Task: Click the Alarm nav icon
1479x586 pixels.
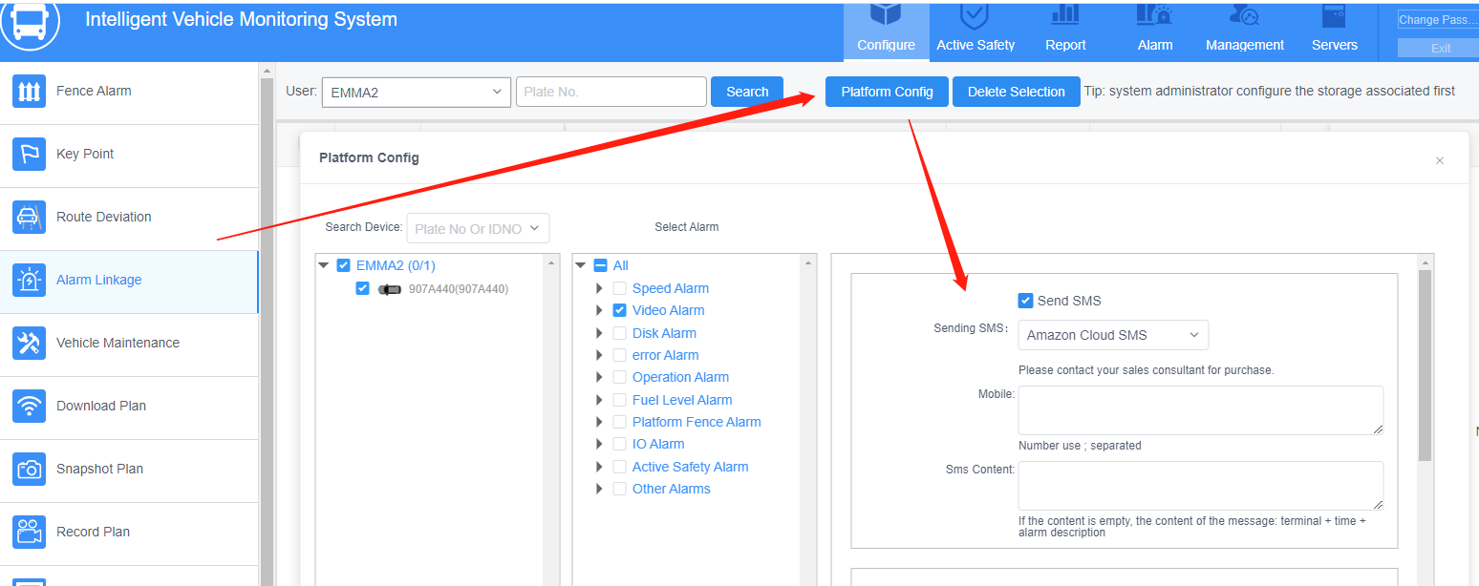Action: 1154,14
